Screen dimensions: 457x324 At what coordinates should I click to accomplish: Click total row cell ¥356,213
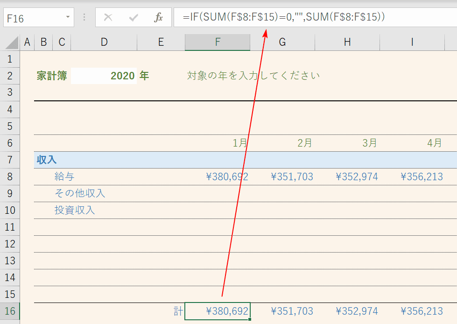[412, 311]
